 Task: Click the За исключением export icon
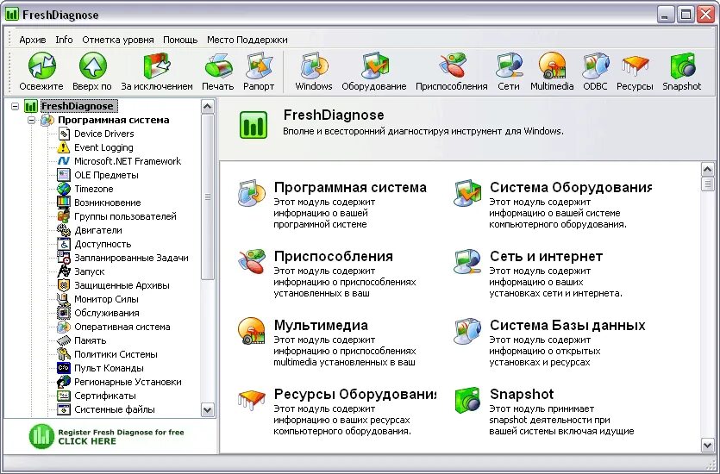click(157, 66)
